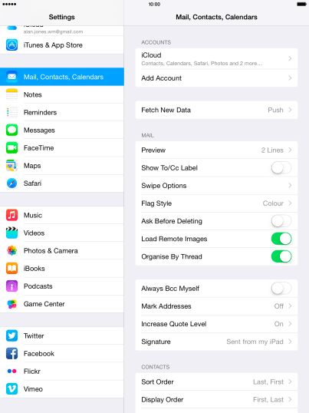Open the Maps icon in sidebar
This screenshot has height=413, width=309.
coord(12,165)
